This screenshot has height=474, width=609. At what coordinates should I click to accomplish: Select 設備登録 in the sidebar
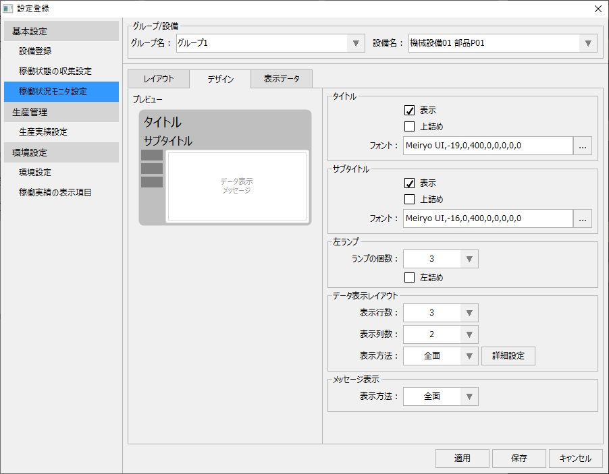(51, 50)
